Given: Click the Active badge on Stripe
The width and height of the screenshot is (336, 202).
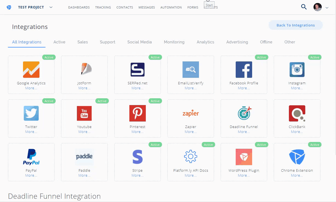Looking at the screenshot, I should (155, 145).
